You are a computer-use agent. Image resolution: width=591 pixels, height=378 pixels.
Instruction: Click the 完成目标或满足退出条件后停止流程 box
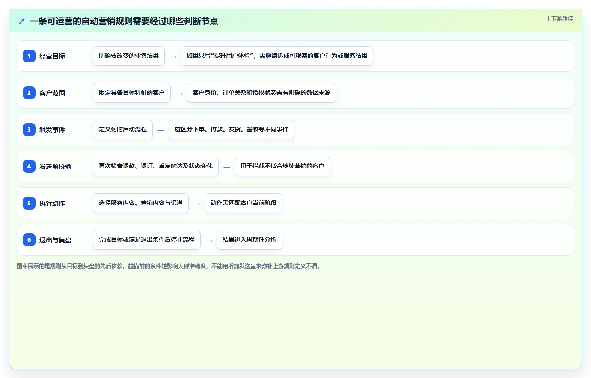147,240
